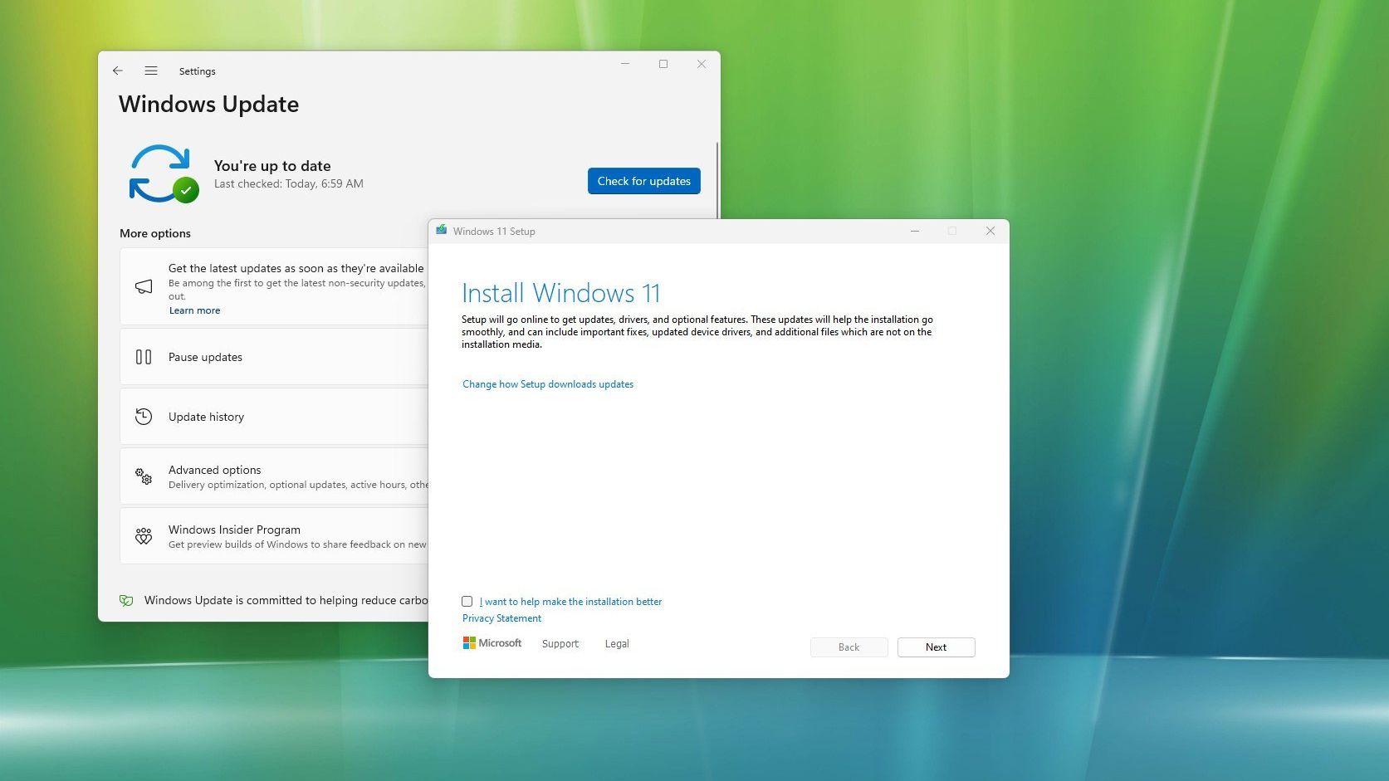This screenshot has height=781, width=1389.
Task: Click the pause icon beside Pause updates
Action: click(144, 357)
